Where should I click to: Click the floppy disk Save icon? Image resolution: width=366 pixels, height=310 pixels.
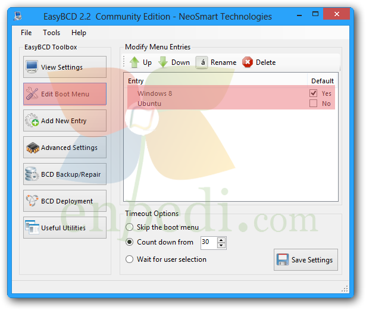(283, 259)
